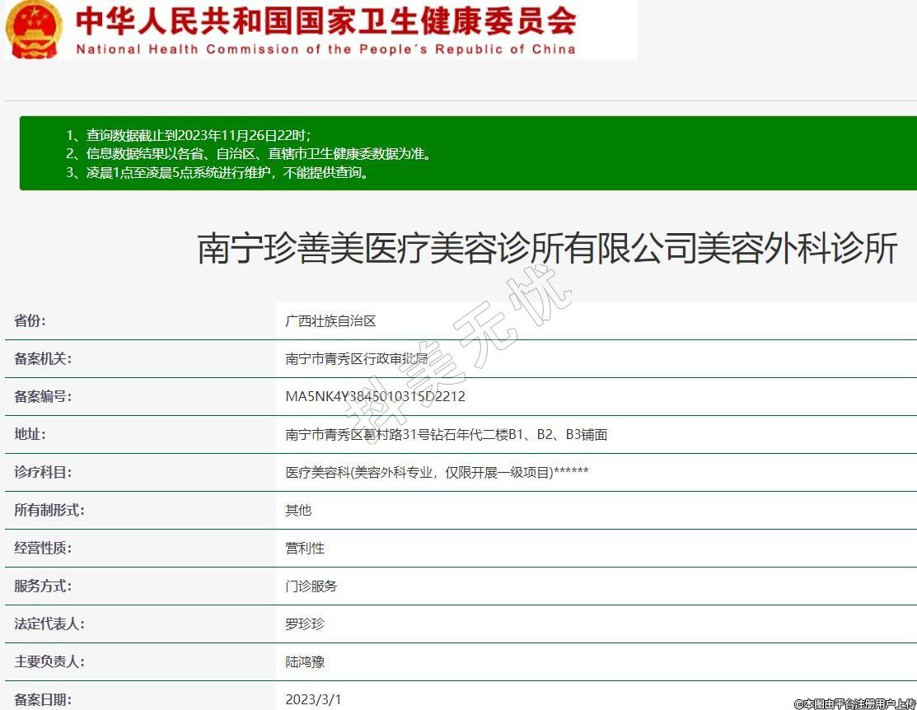This screenshot has width=917, height=710.
Task: Click the 备案编号 row label
Action: [43, 396]
